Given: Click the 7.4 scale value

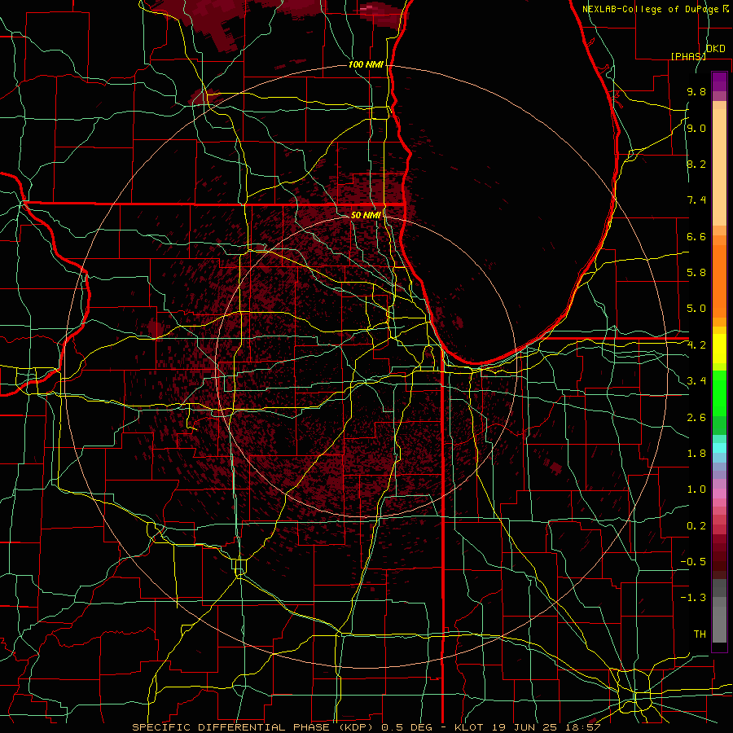Looking at the screenshot, I should pos(696,200).
